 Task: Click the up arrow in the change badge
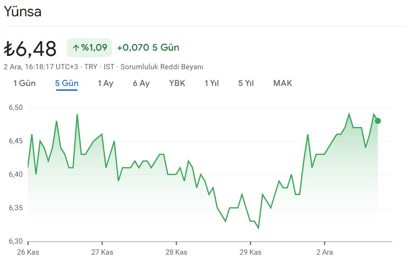[x=76, y=48]
